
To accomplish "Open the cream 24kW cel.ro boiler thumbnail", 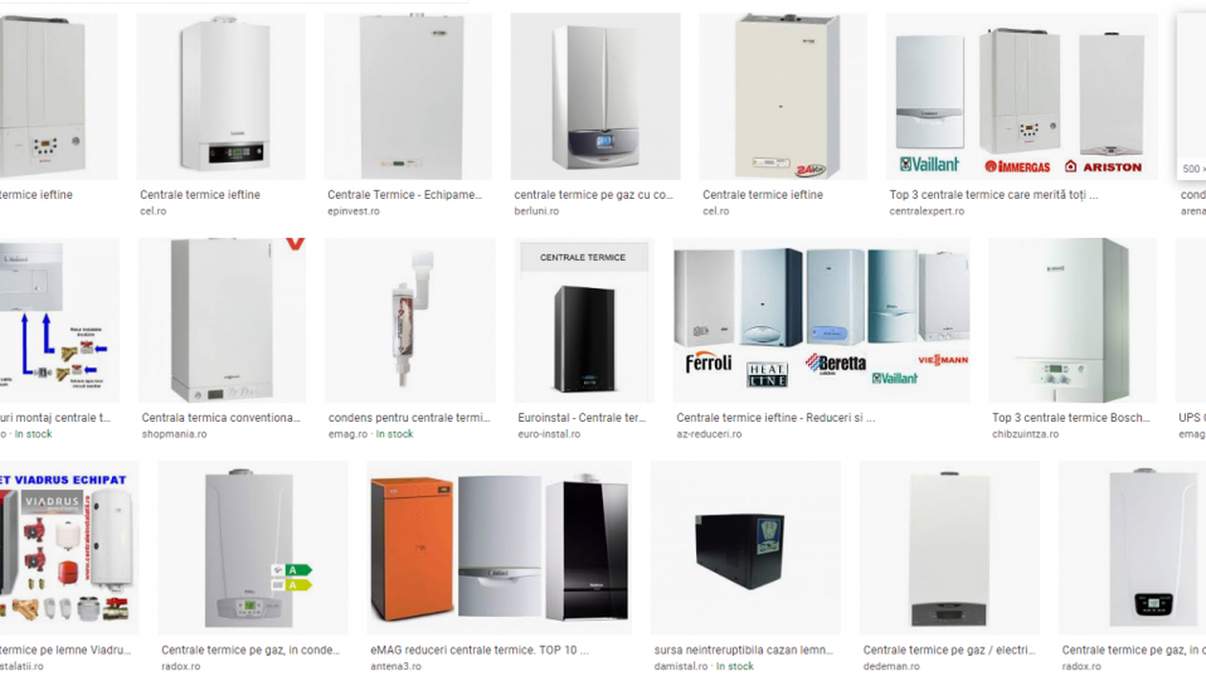I will click(783, 97).
